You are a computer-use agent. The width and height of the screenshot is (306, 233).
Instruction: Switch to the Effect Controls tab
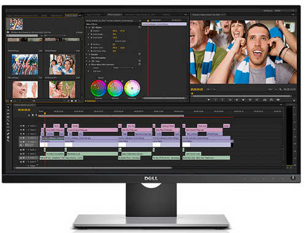(x=115, y=15)
